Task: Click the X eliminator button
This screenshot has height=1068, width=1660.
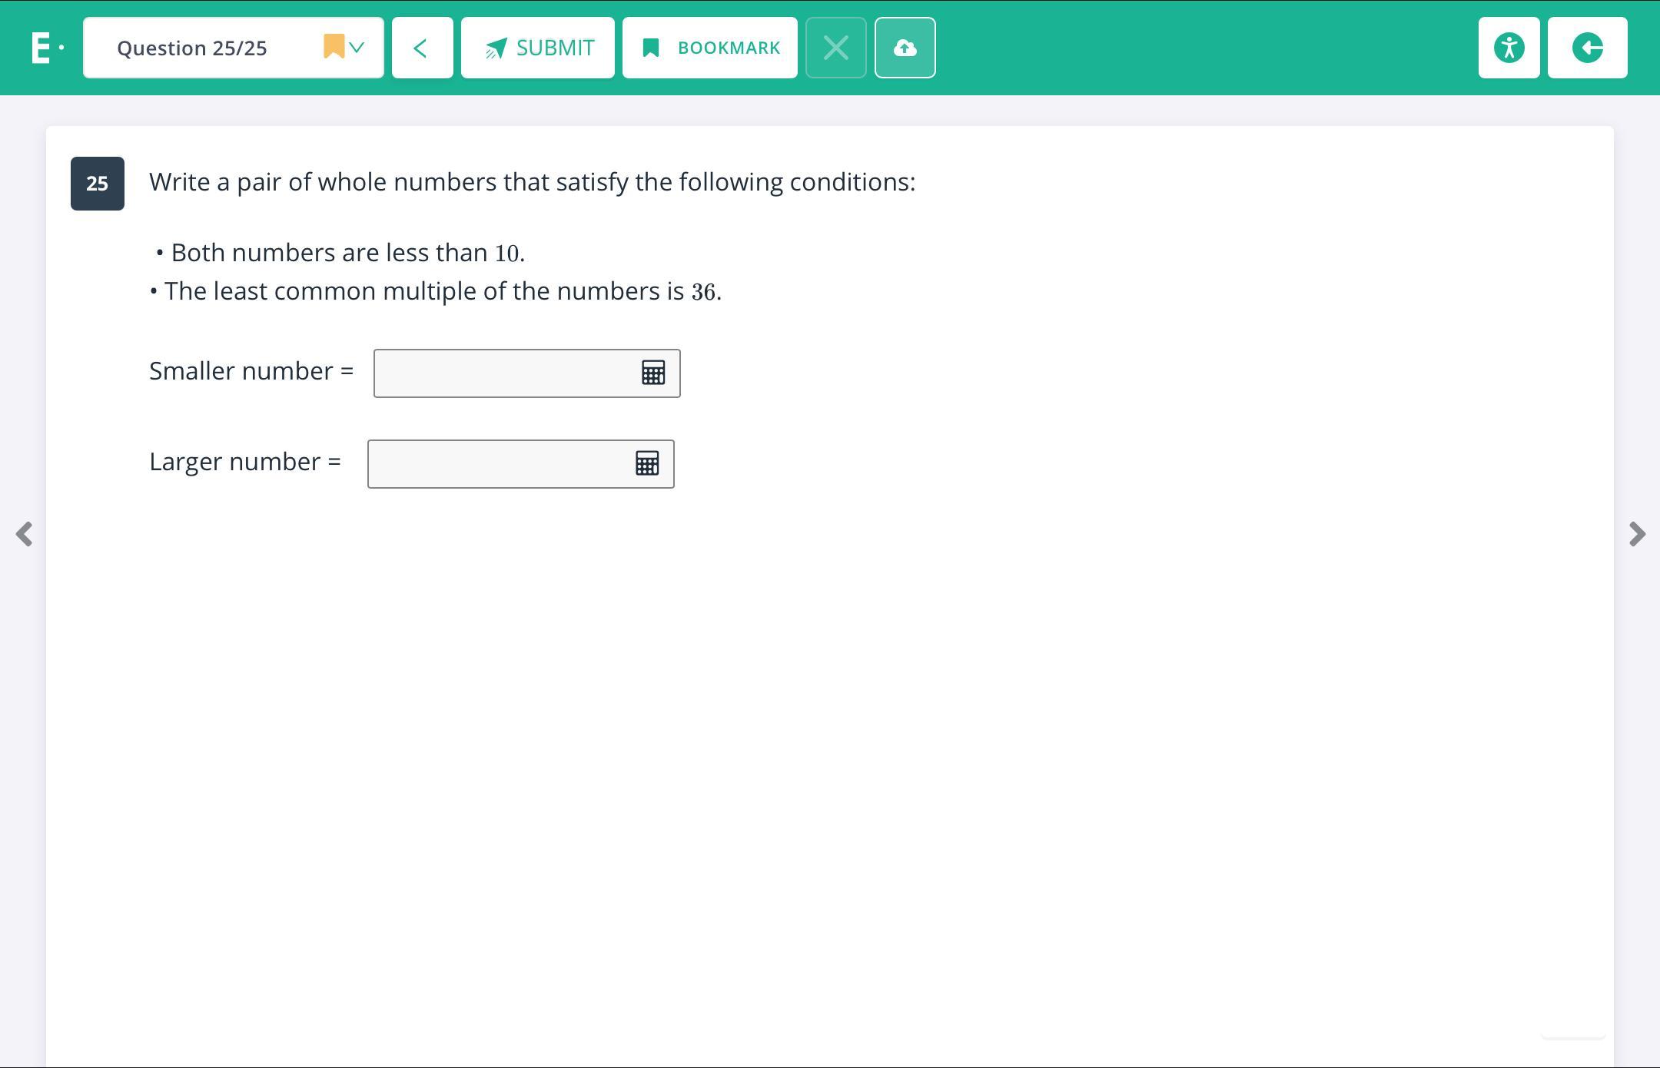Action: click(835, 48)
